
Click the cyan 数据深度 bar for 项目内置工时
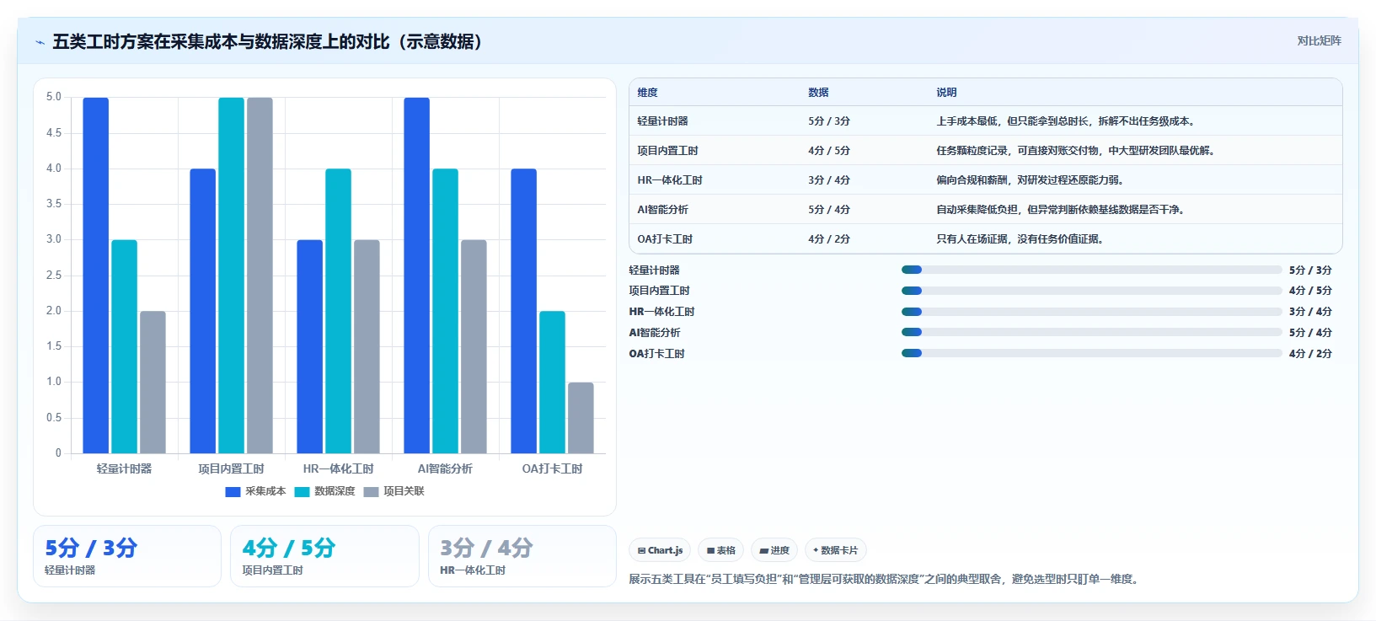tap(232, 276)
